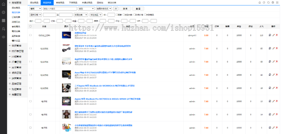The width and height of the screenshot is (283, 134).
Task: Delete the product with popularity 113
Action: click(x=277, y=35)
